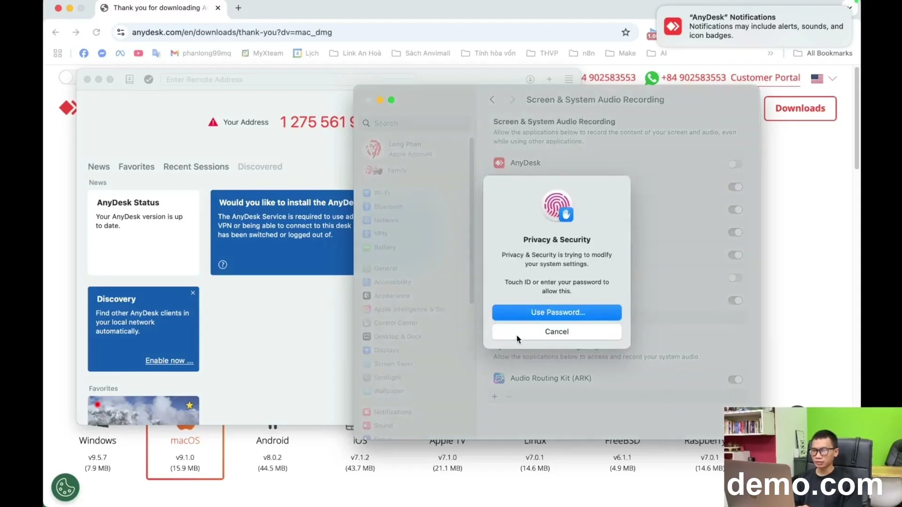902x507 pixels.
Task: Toggle AnyDesk screen recording permission switch
Action: coord(735,164)
